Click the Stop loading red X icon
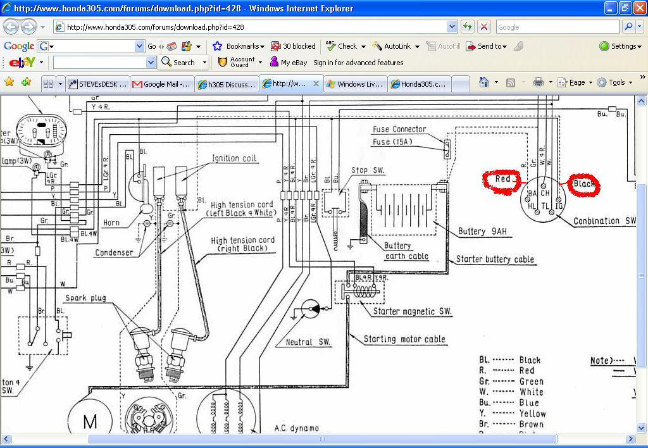 coord(483,27)
